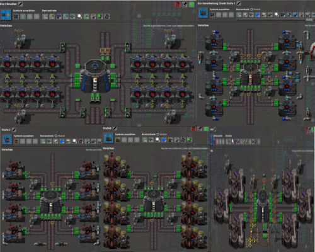315x252 pixels.
Task: Click first belt component in Stufe 2 list
Action: (x=43, y=141)
